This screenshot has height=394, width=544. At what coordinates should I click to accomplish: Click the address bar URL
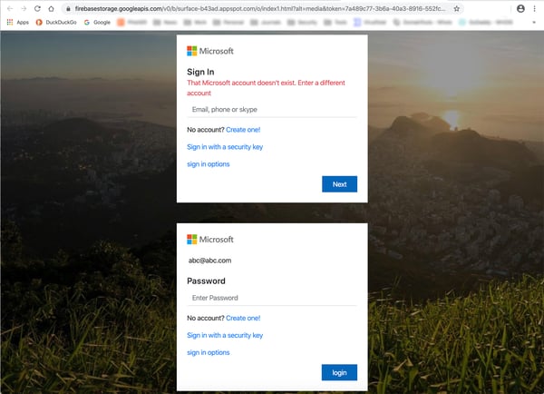pyautogui.click(x=254, y=7)
